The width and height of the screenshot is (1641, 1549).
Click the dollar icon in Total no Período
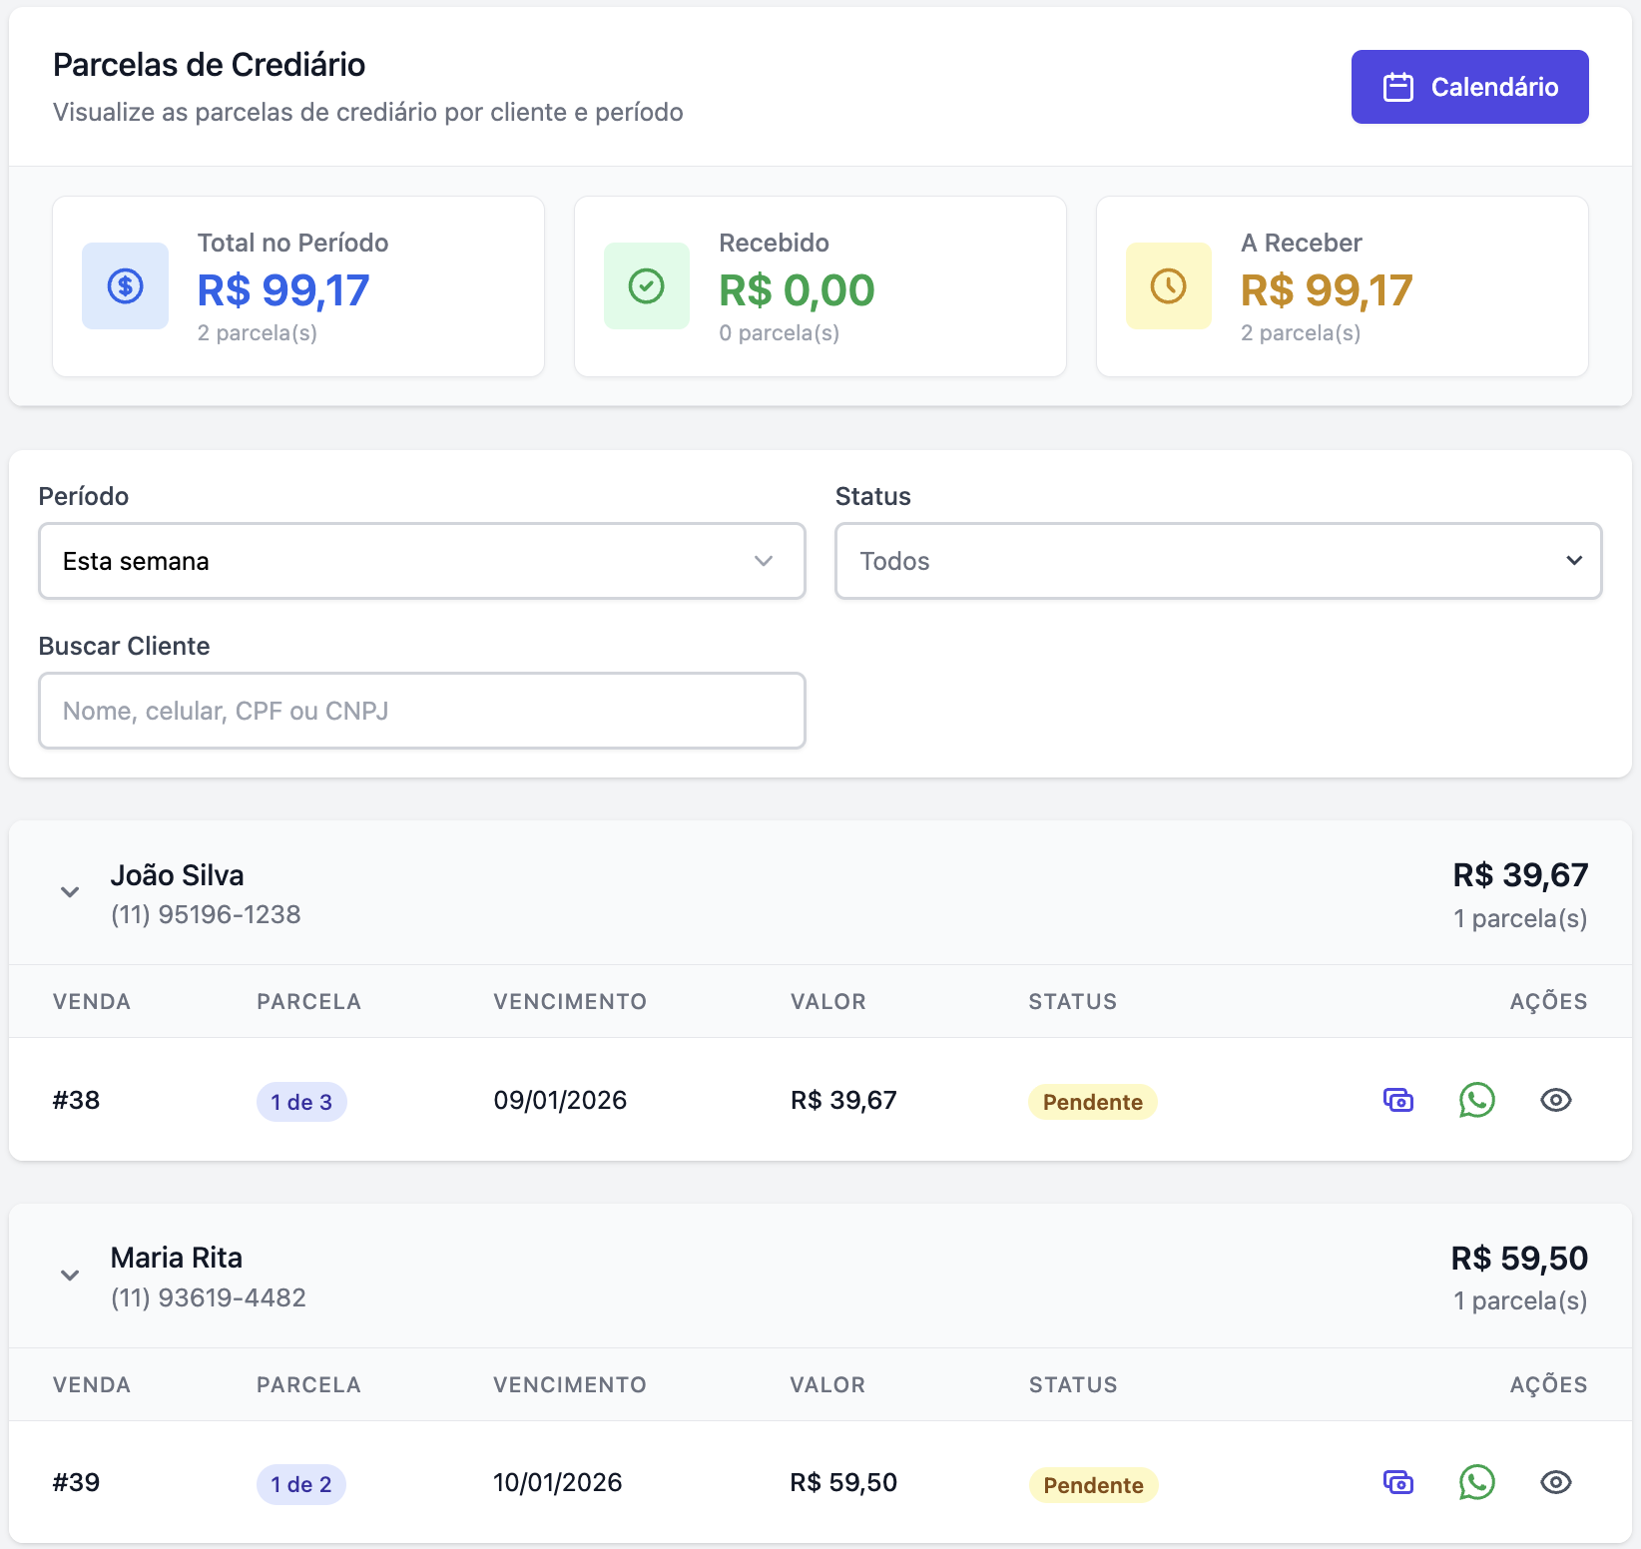tap(125, 286)
